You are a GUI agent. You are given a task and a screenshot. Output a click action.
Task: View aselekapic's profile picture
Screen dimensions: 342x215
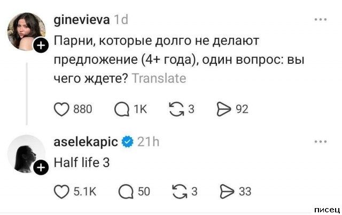25,154
